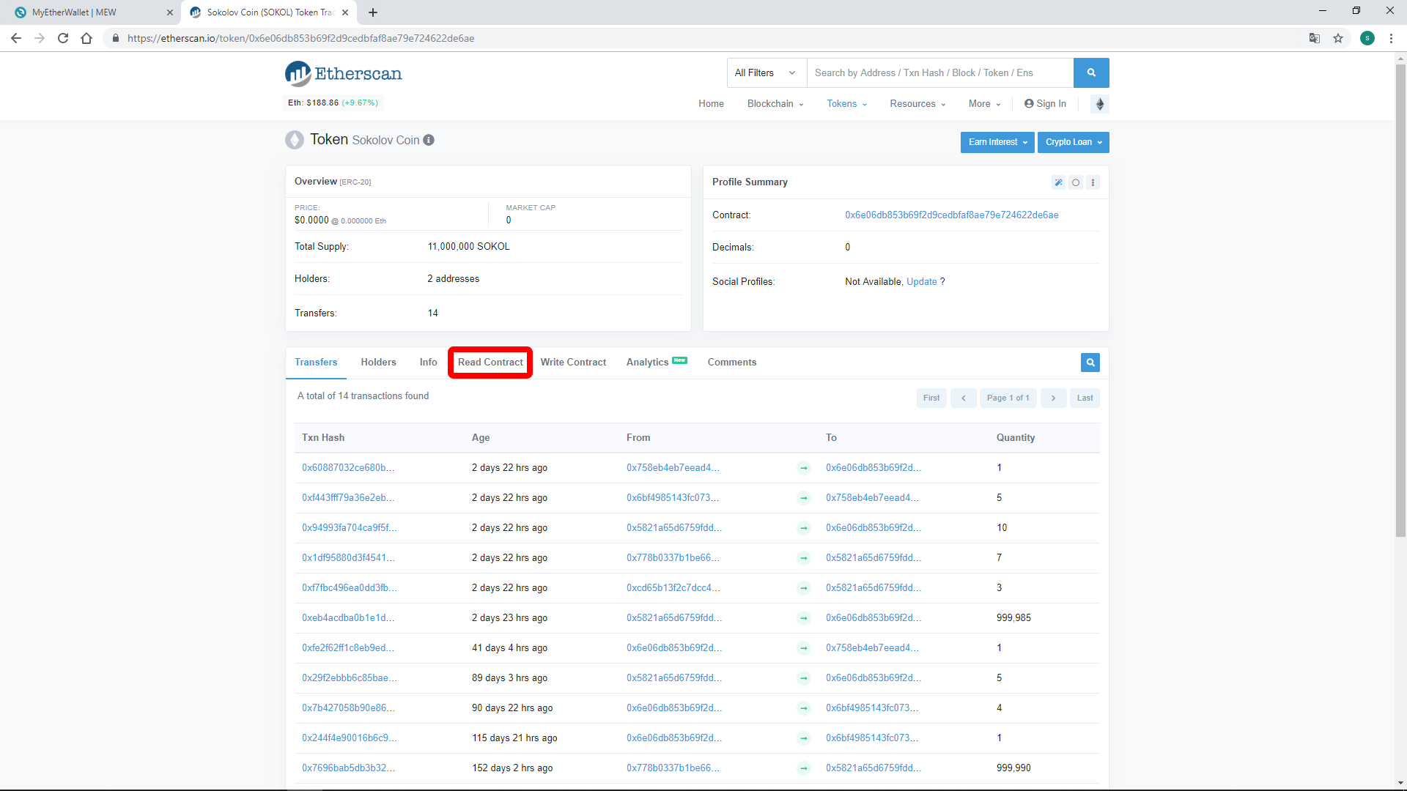Click the translate page icon in address bar

click(x=1315, y=38)
